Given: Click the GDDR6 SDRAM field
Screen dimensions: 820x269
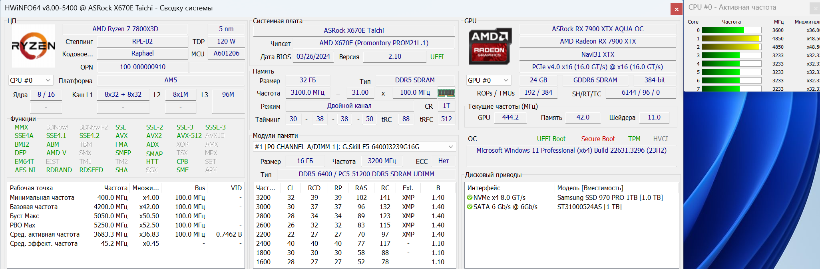Looking at the screenshot, I should [x=595, y=80].
